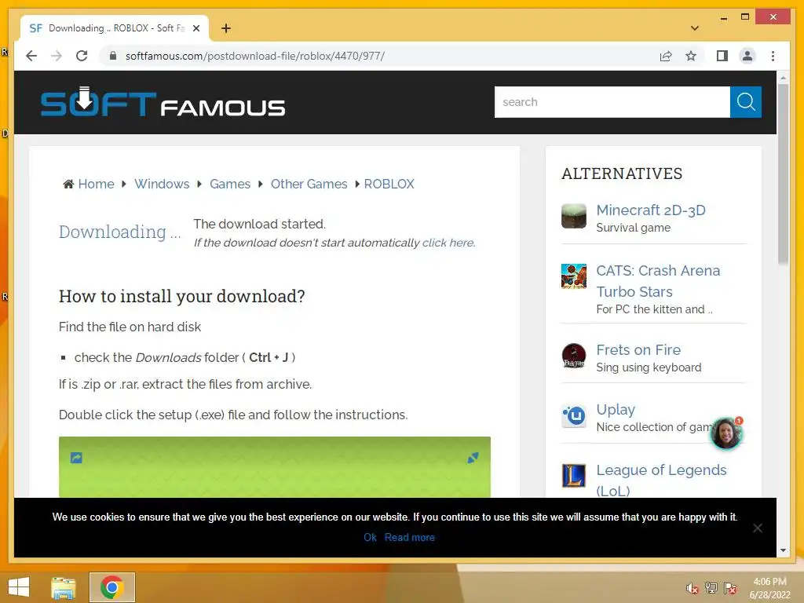Screen dimensions: 804x603
Task: Click the network tray icon
Action: (x=711, y=588)
